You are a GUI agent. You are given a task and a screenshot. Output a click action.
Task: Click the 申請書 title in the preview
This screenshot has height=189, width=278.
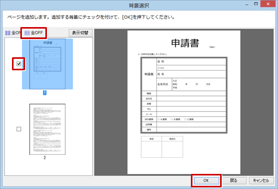tap(185, 43)
